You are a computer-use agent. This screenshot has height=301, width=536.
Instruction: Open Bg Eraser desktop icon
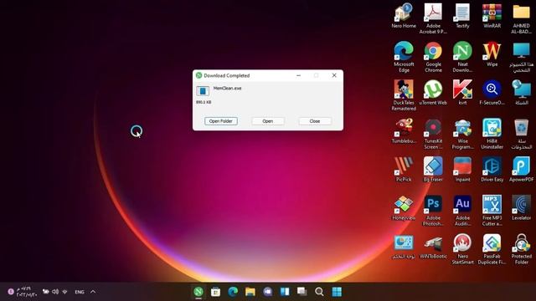[433, 169]
